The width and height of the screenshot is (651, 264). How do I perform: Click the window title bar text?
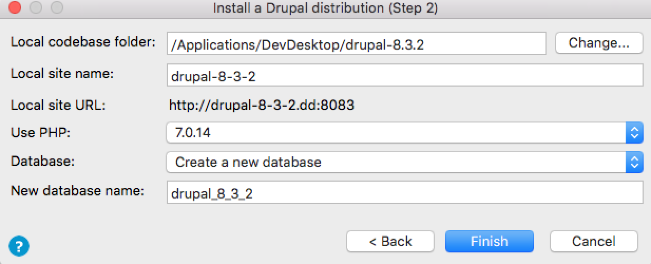[325, 8]
